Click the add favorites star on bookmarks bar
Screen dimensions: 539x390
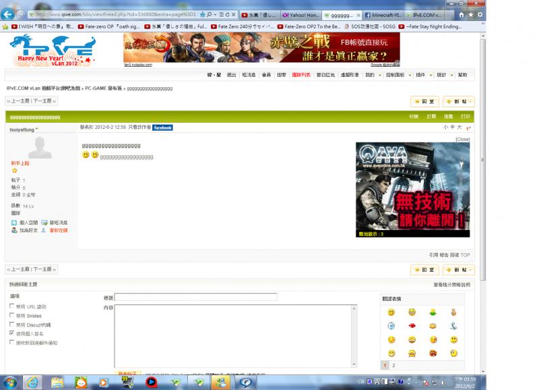(x=5, y=26)
